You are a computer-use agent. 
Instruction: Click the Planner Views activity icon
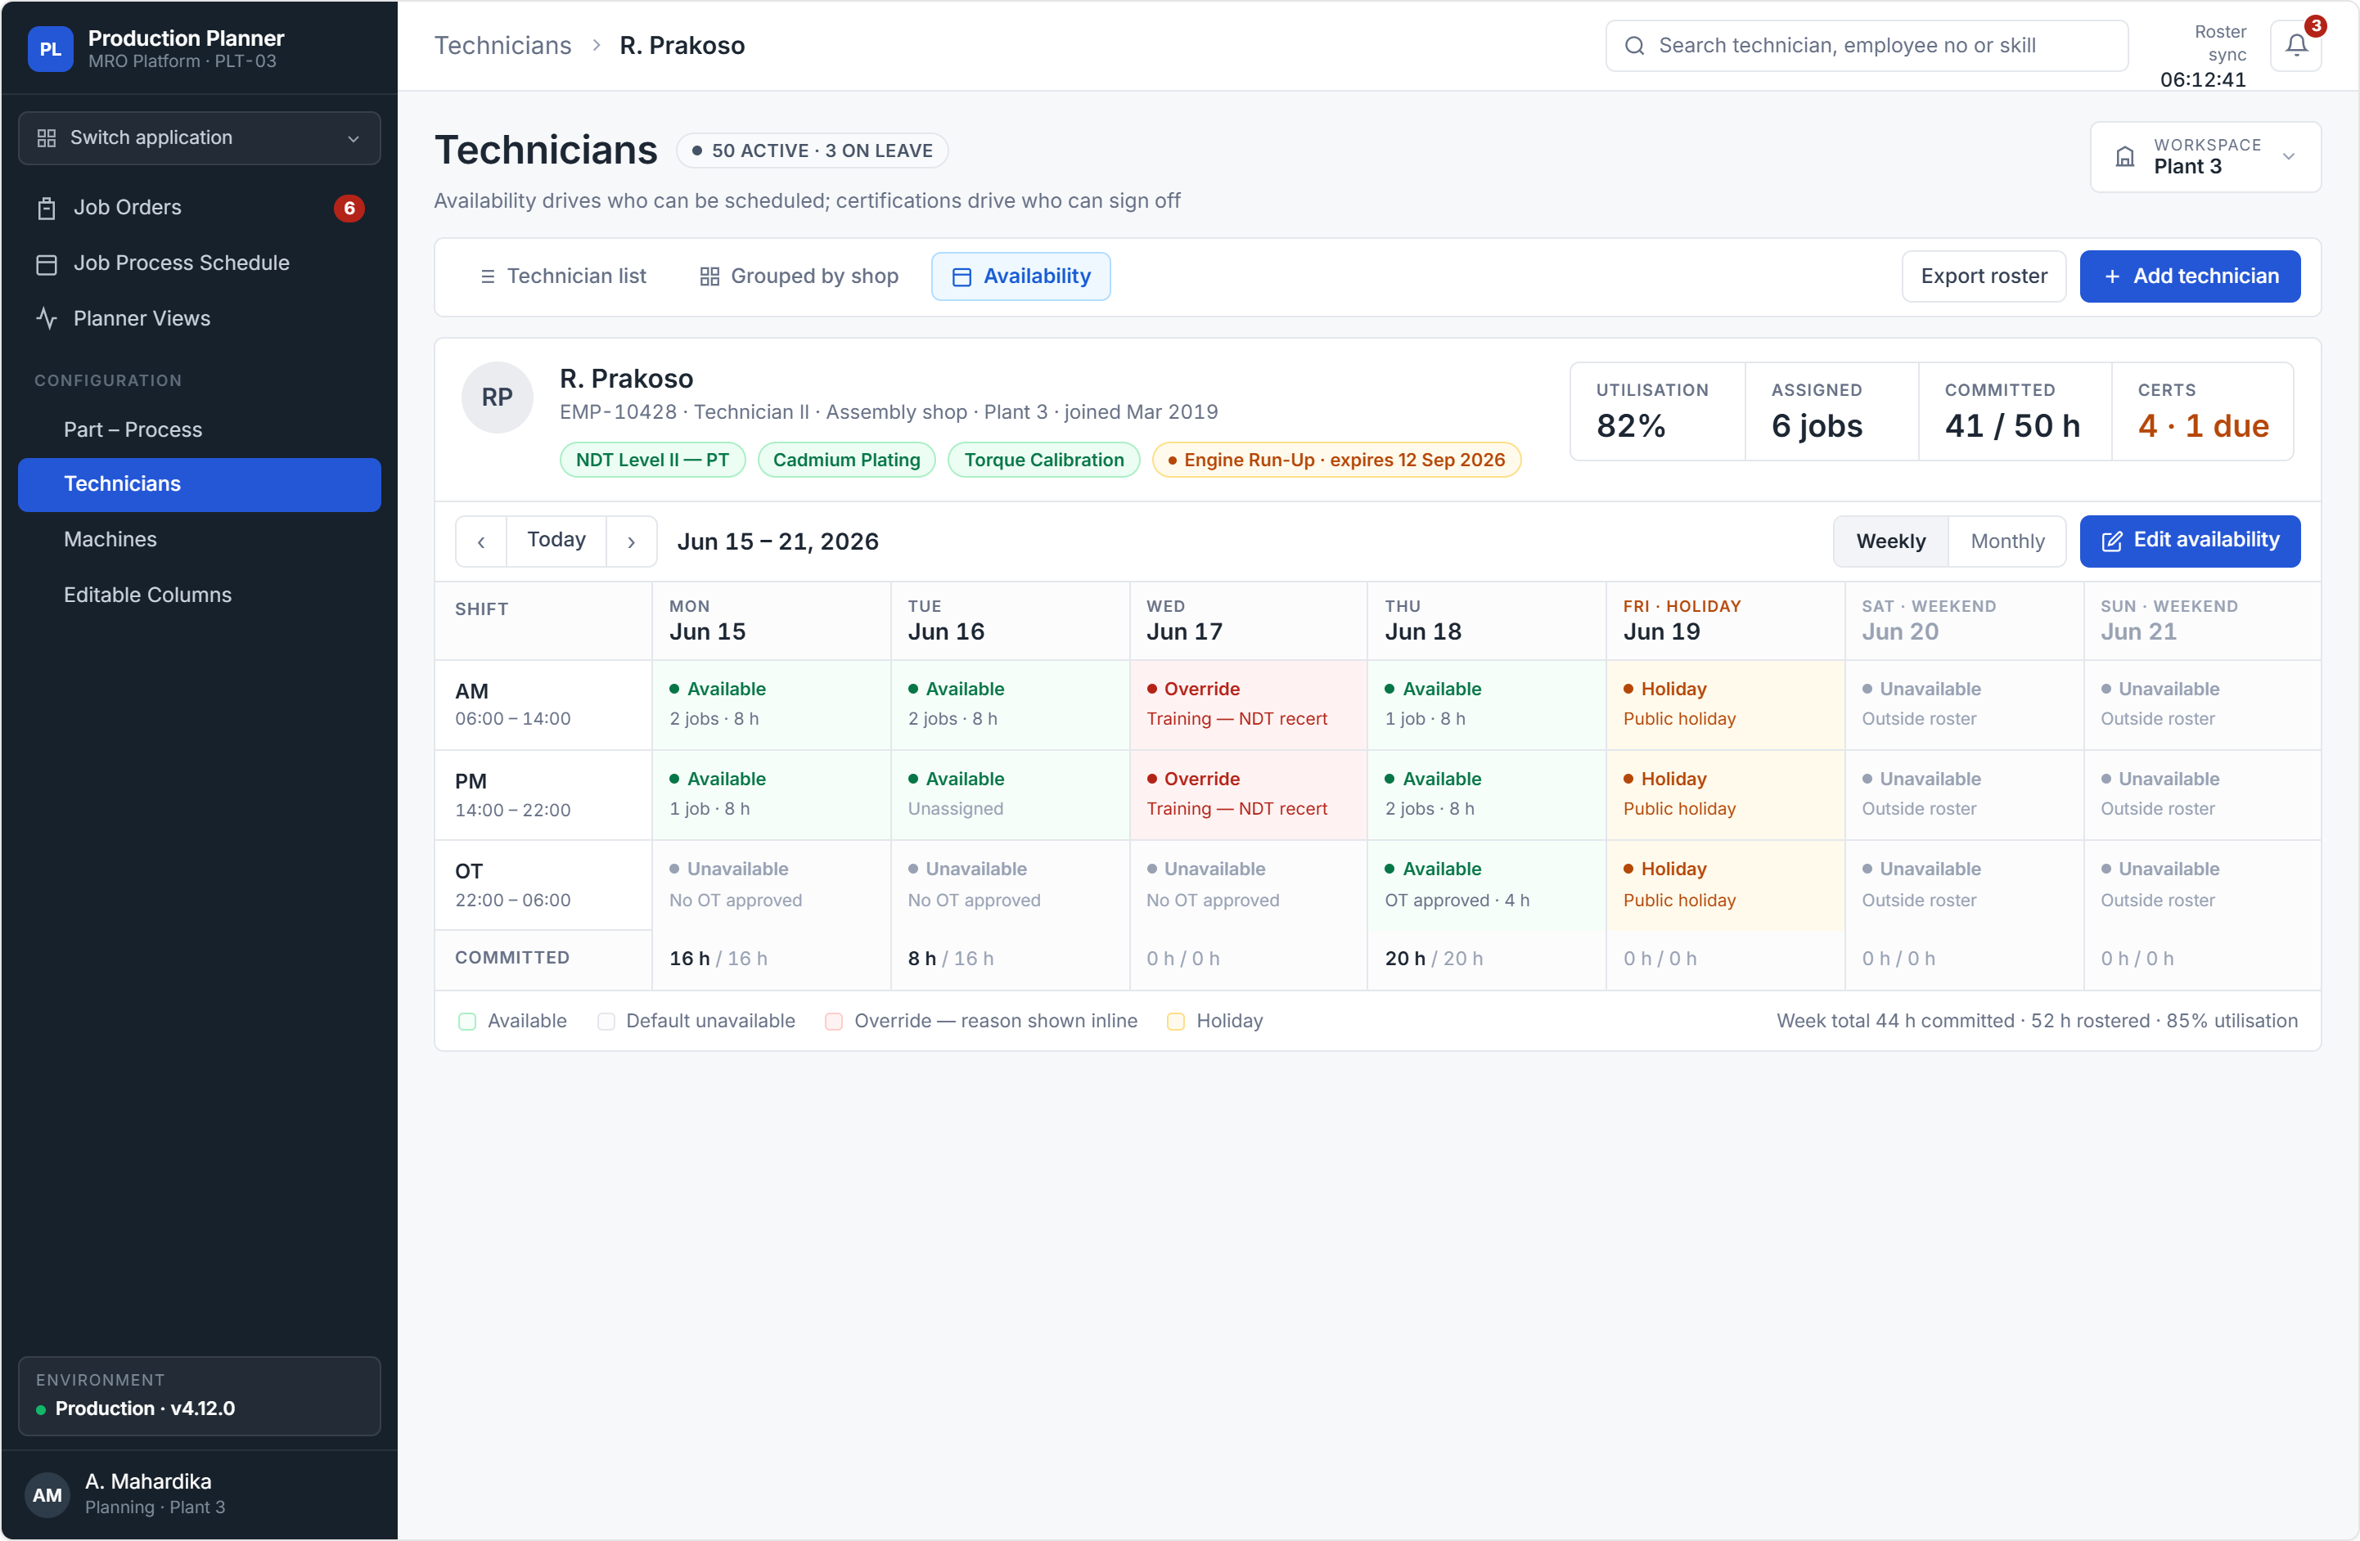click(47, 319)
